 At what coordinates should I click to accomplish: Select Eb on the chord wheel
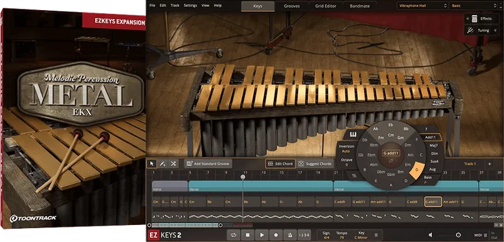tap(391, 124)
